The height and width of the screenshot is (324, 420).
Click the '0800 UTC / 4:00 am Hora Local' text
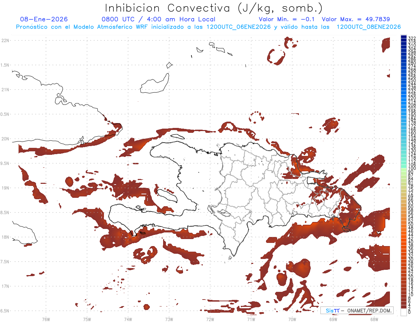click(158, 20)
